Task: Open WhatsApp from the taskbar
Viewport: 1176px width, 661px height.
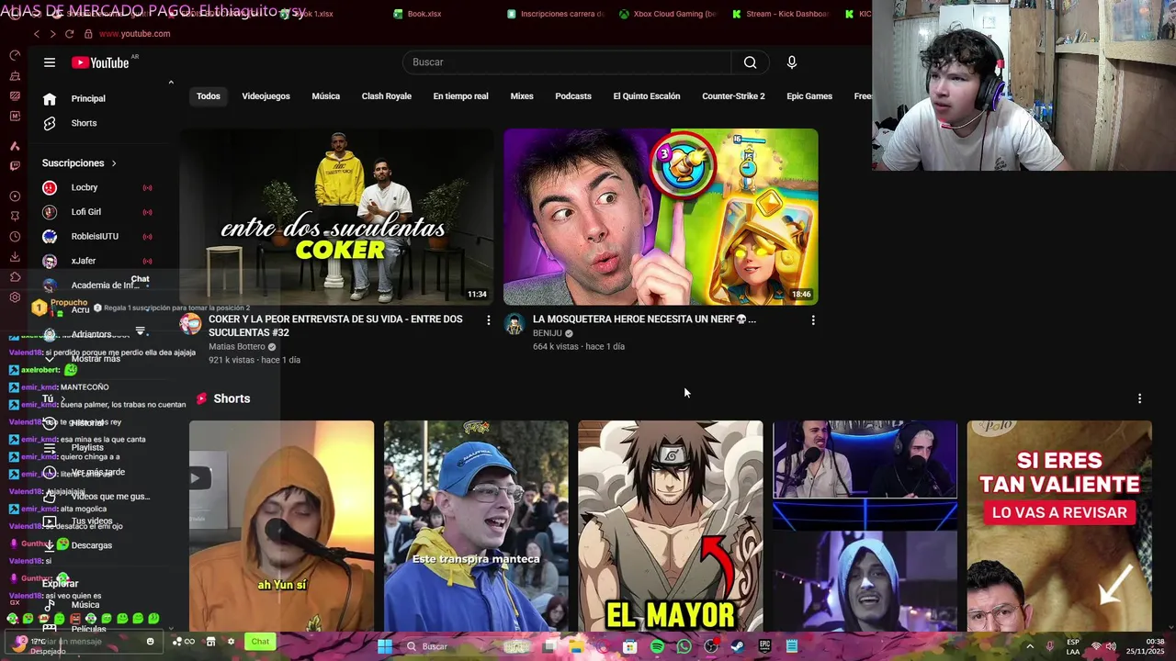Action: (684, 646)
